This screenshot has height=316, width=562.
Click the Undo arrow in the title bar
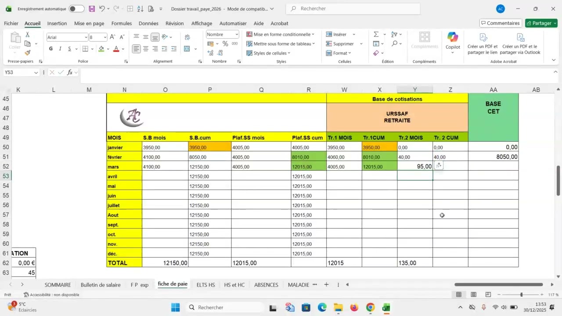click(x=102, y=9)
